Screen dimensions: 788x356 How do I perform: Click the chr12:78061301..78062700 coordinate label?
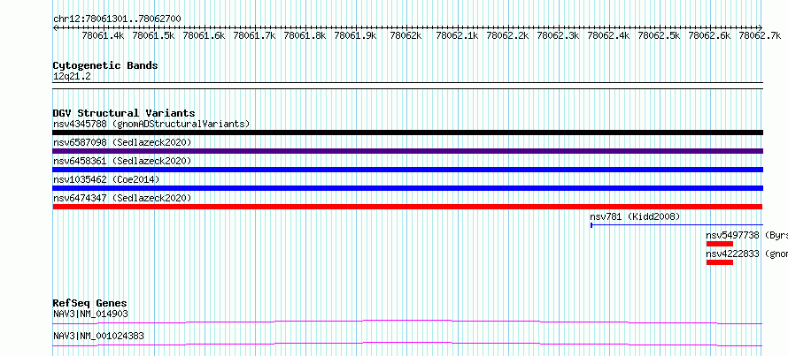117,19
